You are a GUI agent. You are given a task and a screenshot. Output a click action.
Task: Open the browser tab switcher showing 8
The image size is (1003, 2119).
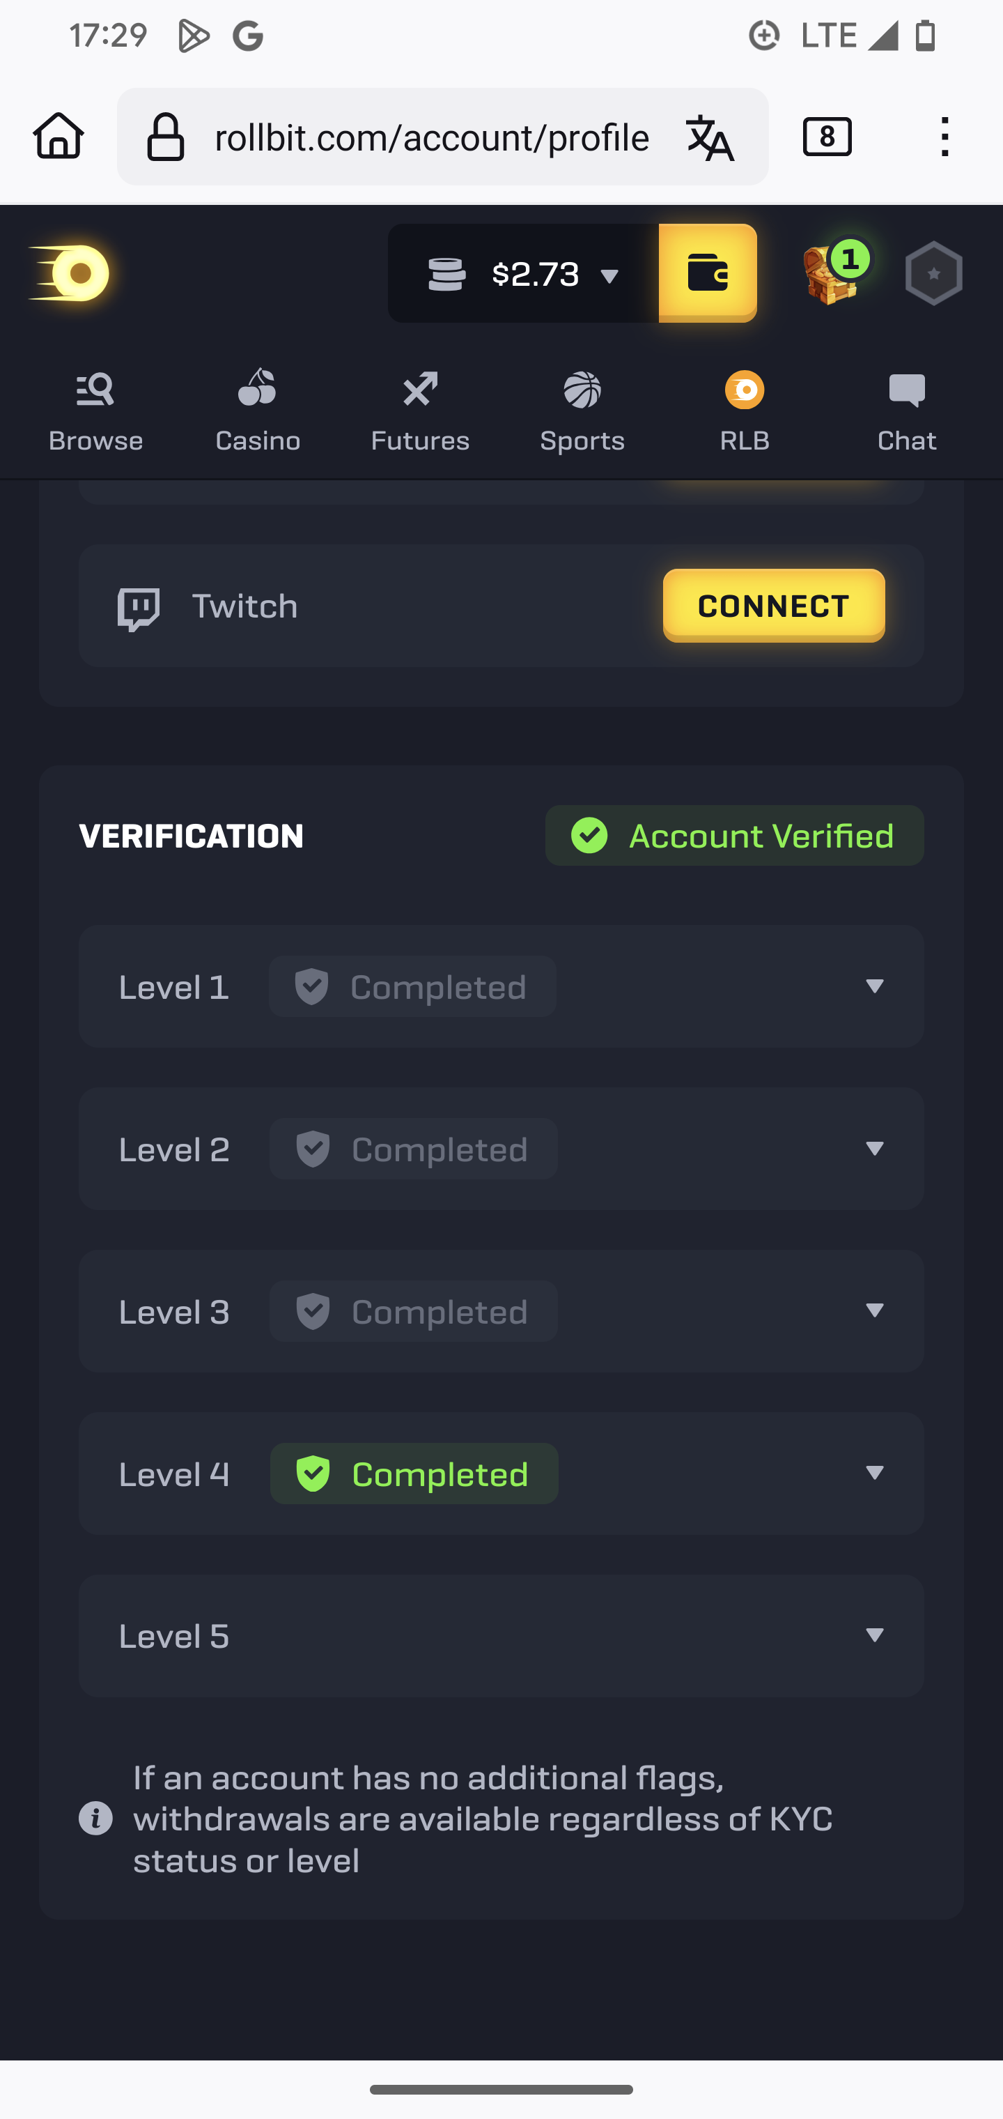tap(827, 137)
